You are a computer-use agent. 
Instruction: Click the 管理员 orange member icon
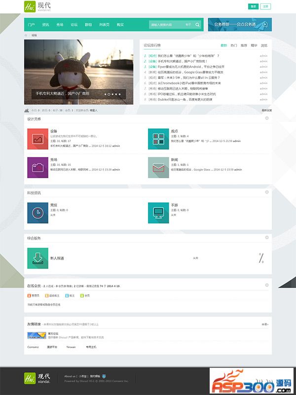click(x=29, y=295)
